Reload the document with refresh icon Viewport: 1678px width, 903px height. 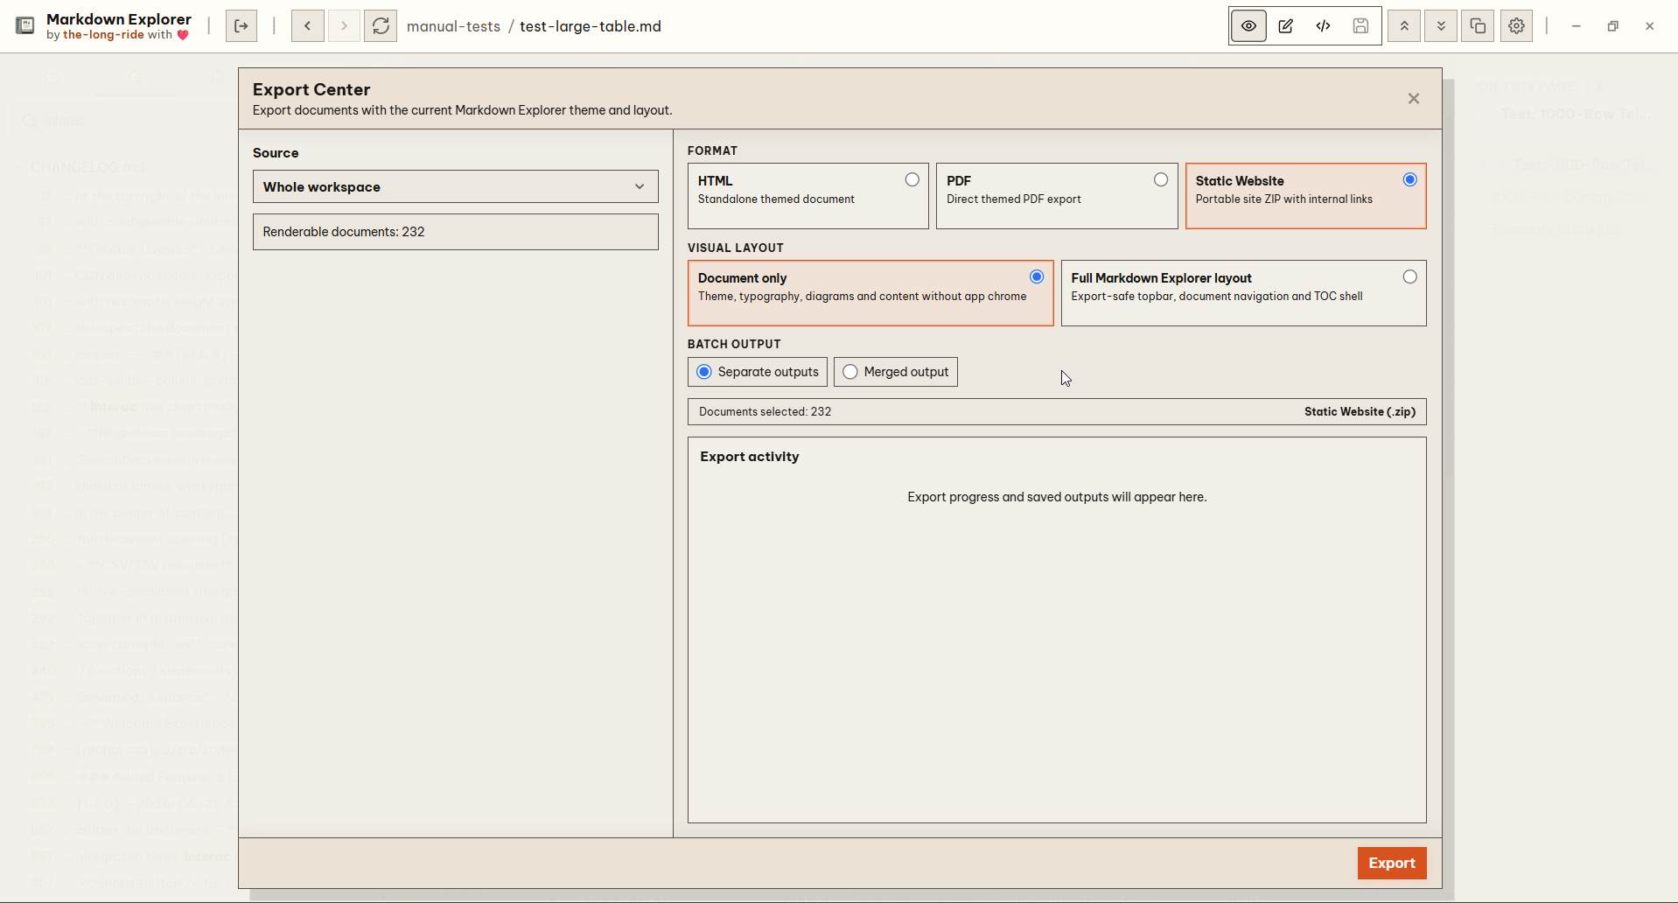click(381, 26)
